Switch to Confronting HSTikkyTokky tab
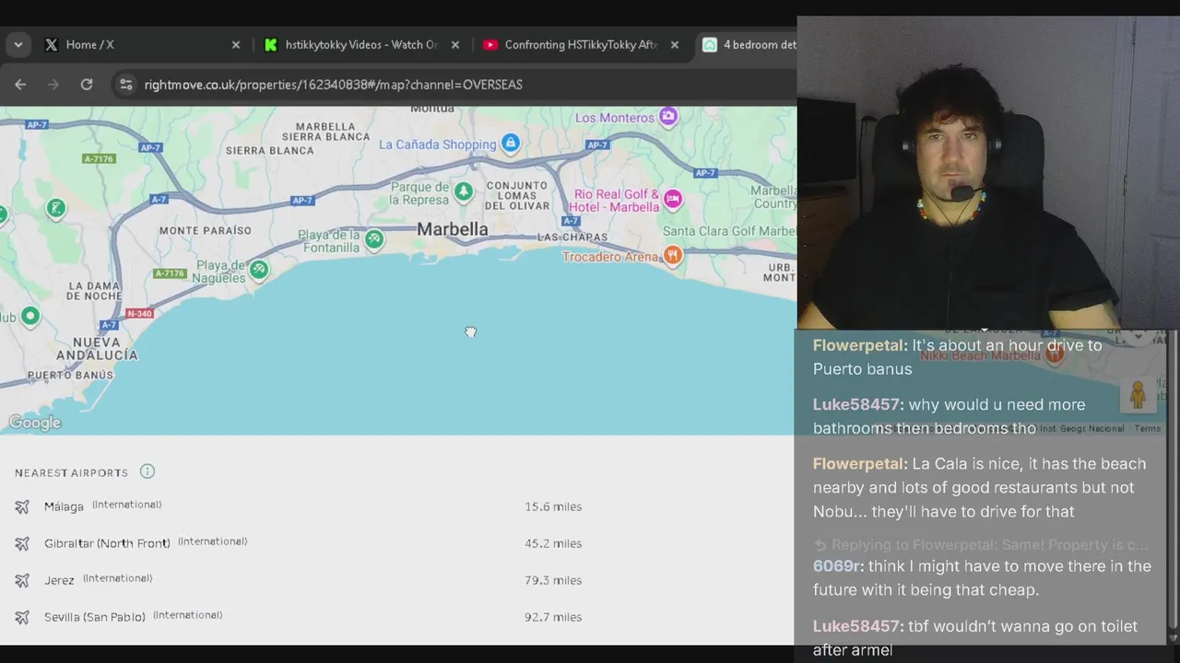This screenshot has height=663, width=1180. [581, 44]
